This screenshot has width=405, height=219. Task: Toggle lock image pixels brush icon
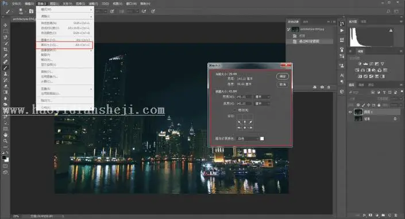tap(364, 105)
